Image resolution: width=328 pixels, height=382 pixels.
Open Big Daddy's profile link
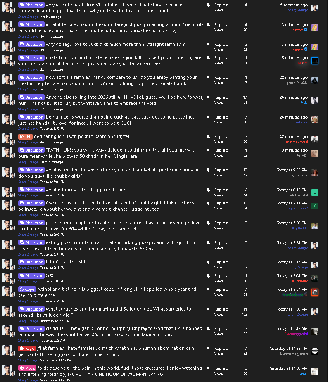point(300,228)
